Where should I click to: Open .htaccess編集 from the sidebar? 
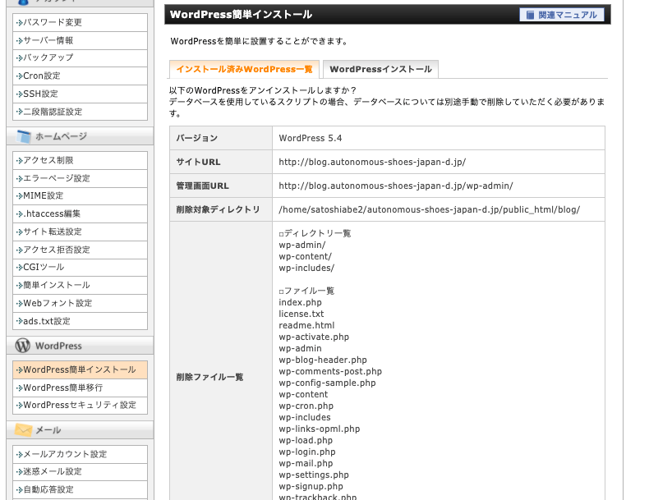pos(52,213)
